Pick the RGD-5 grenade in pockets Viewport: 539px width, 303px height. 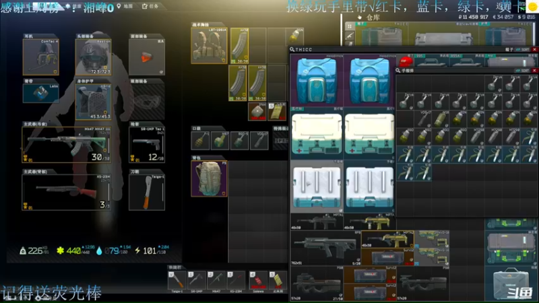240,141
